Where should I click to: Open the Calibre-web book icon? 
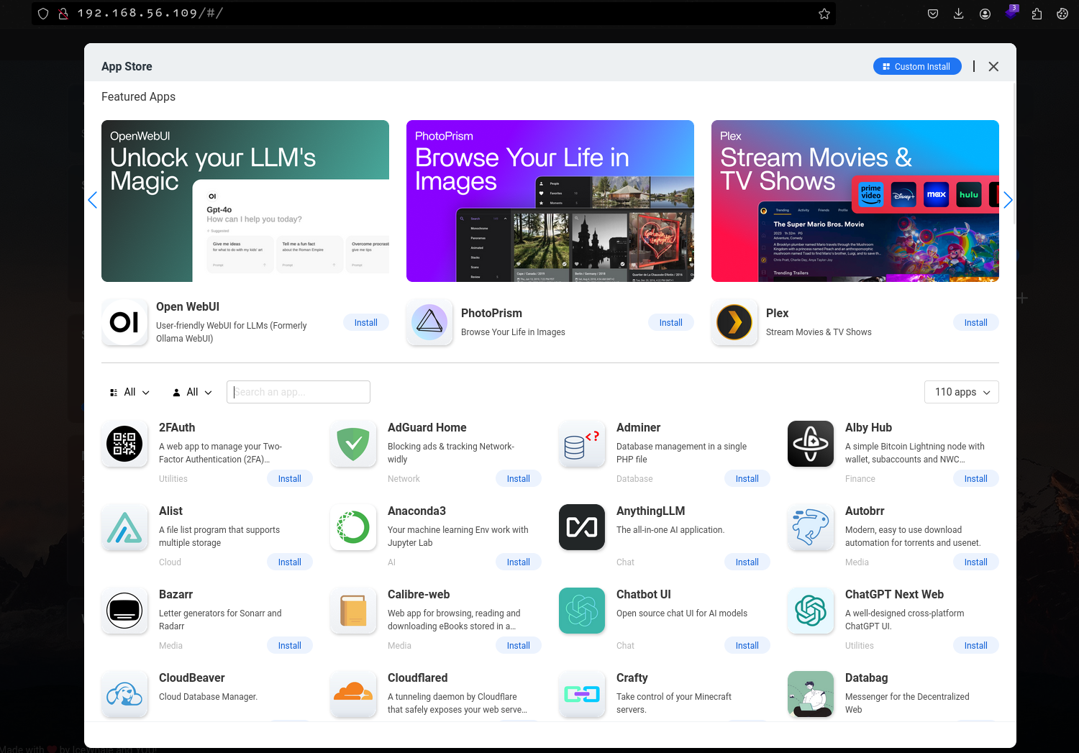(353, 611)
